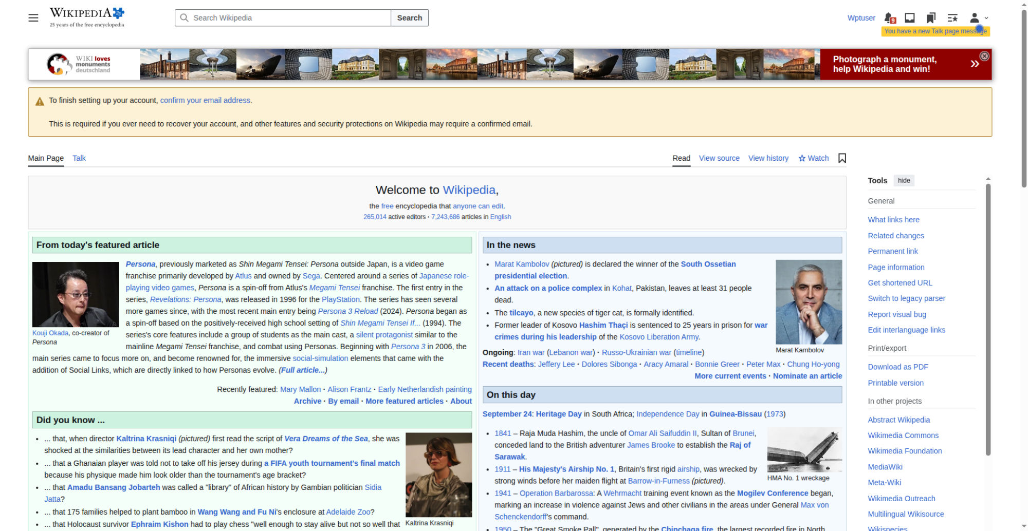Click the bookmark icon beside Watch
The image size is (1028, 531).
tap(842, 158)
